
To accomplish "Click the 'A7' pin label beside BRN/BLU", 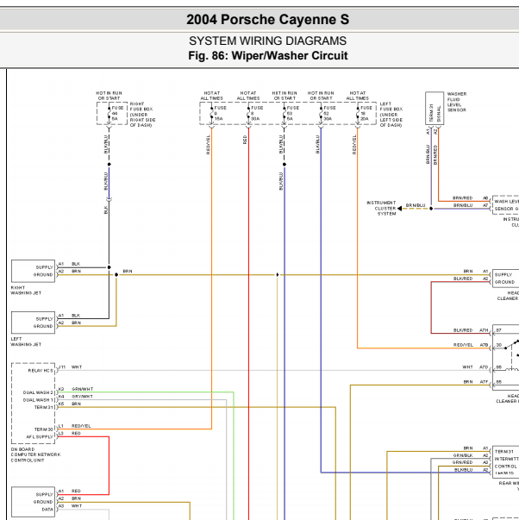I will tap(485, 205).
